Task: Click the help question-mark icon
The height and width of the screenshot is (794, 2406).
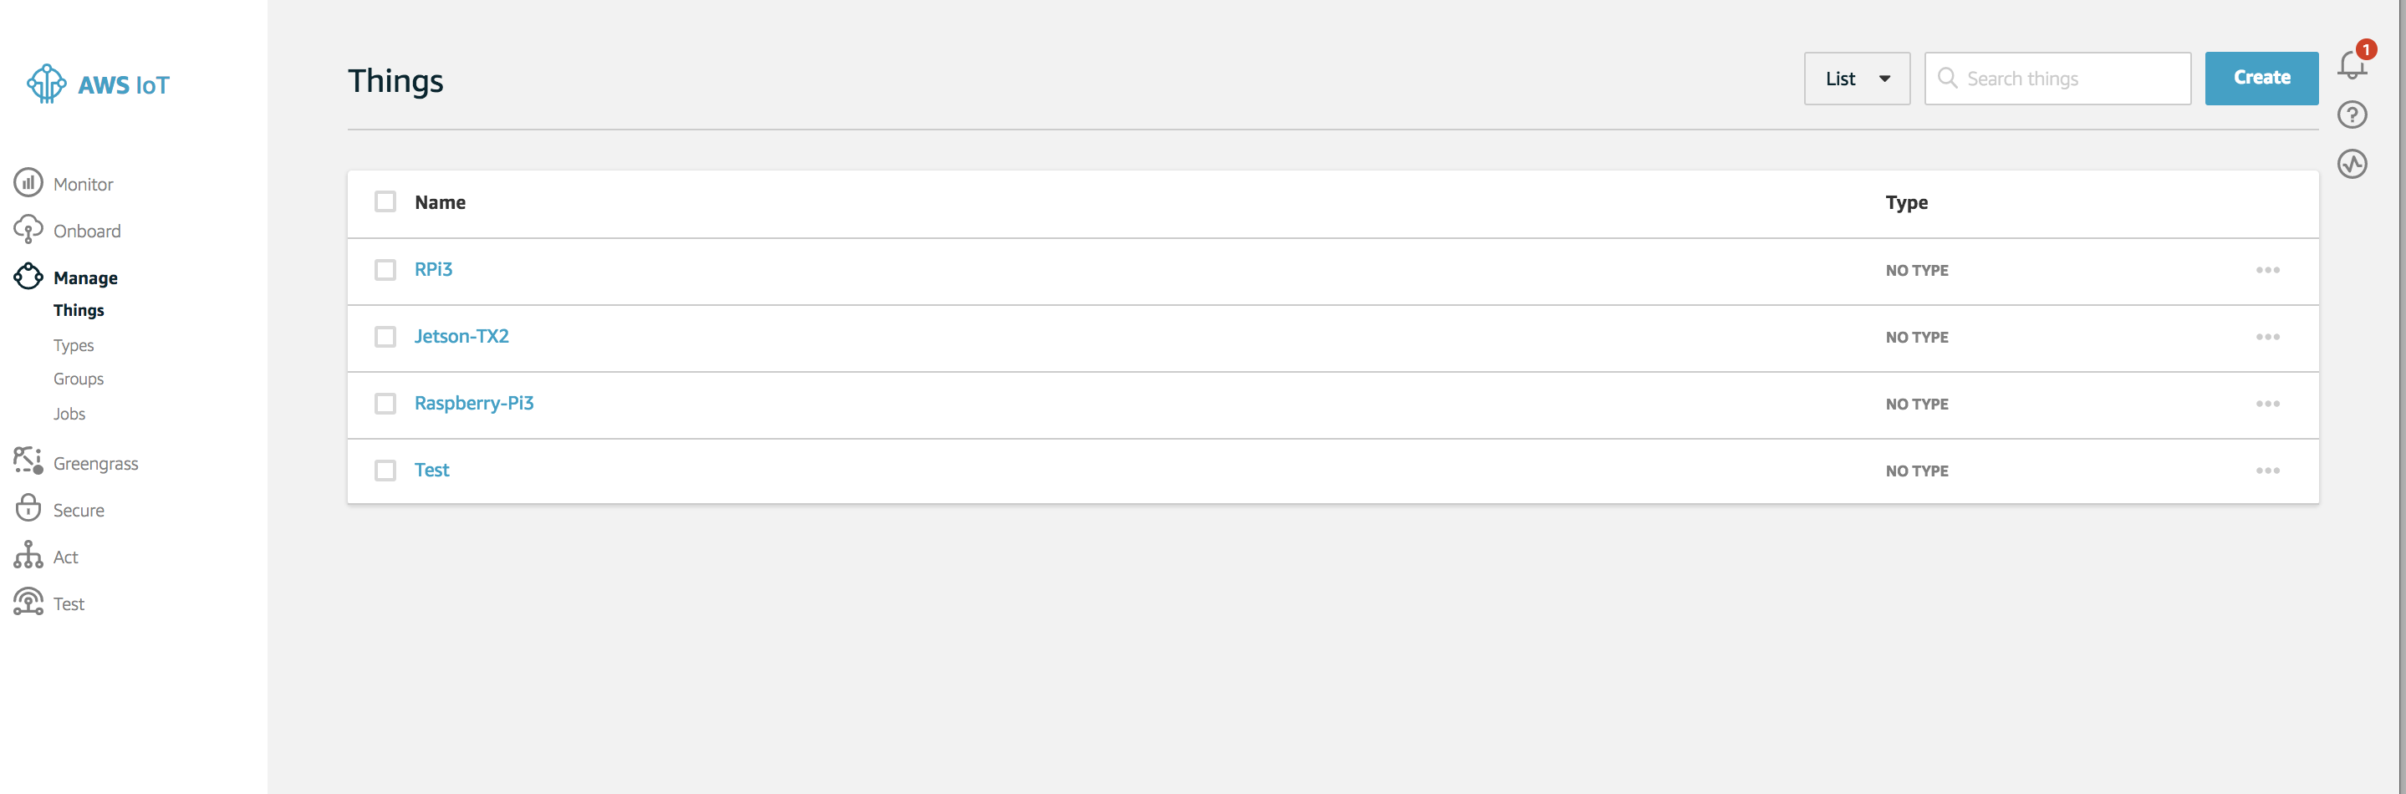Action: [2353, 114]
